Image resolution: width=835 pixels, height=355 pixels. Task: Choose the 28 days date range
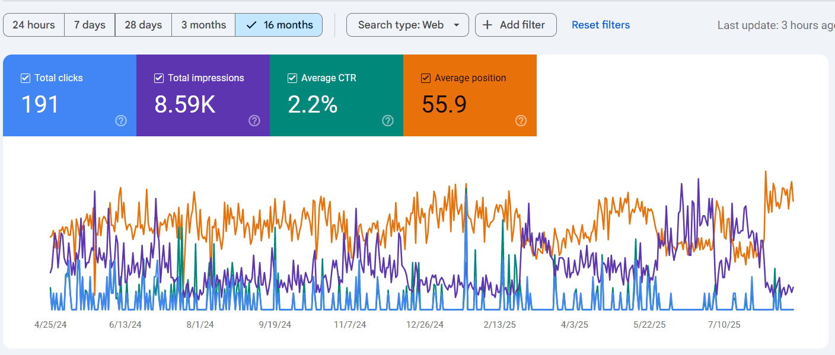[144, 25]
